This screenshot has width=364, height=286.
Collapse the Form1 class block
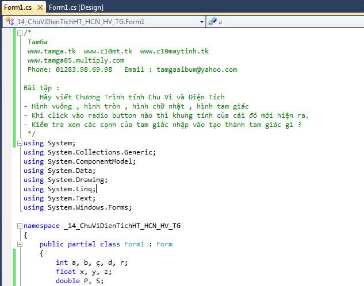20,244
